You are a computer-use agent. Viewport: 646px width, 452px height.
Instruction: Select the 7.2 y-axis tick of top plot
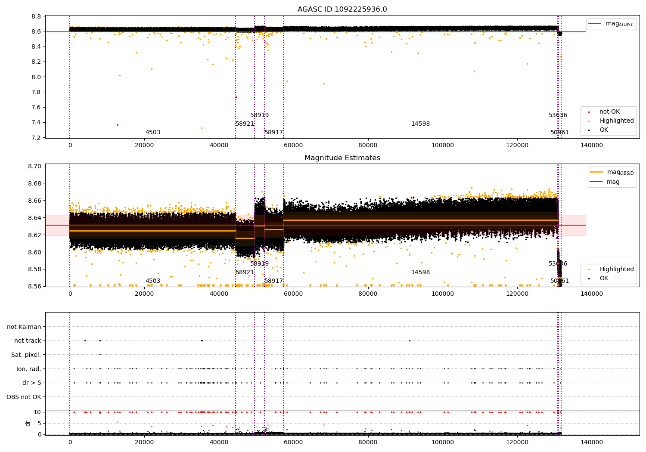click(36, 138)
